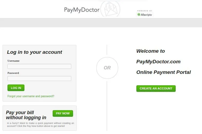This screenshot has width=202, height=134.
Task: Focus the Username input field
Action: click(39, 66)
